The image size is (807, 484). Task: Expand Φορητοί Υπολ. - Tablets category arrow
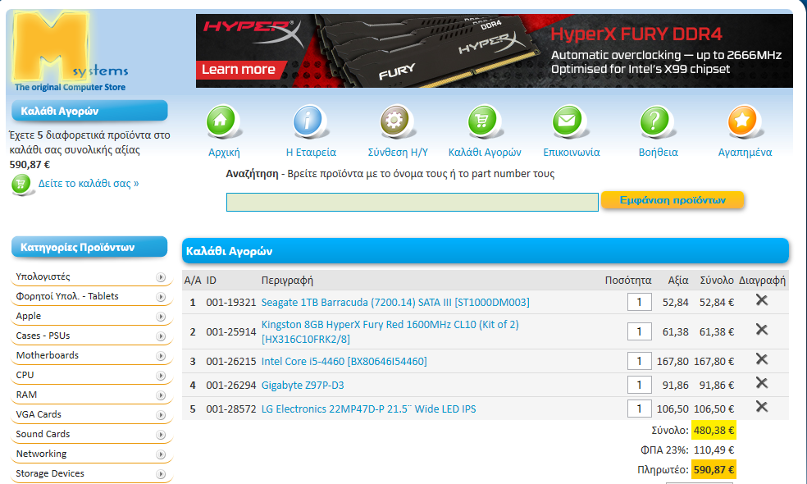pyautogui.click(x=161, y=297)
